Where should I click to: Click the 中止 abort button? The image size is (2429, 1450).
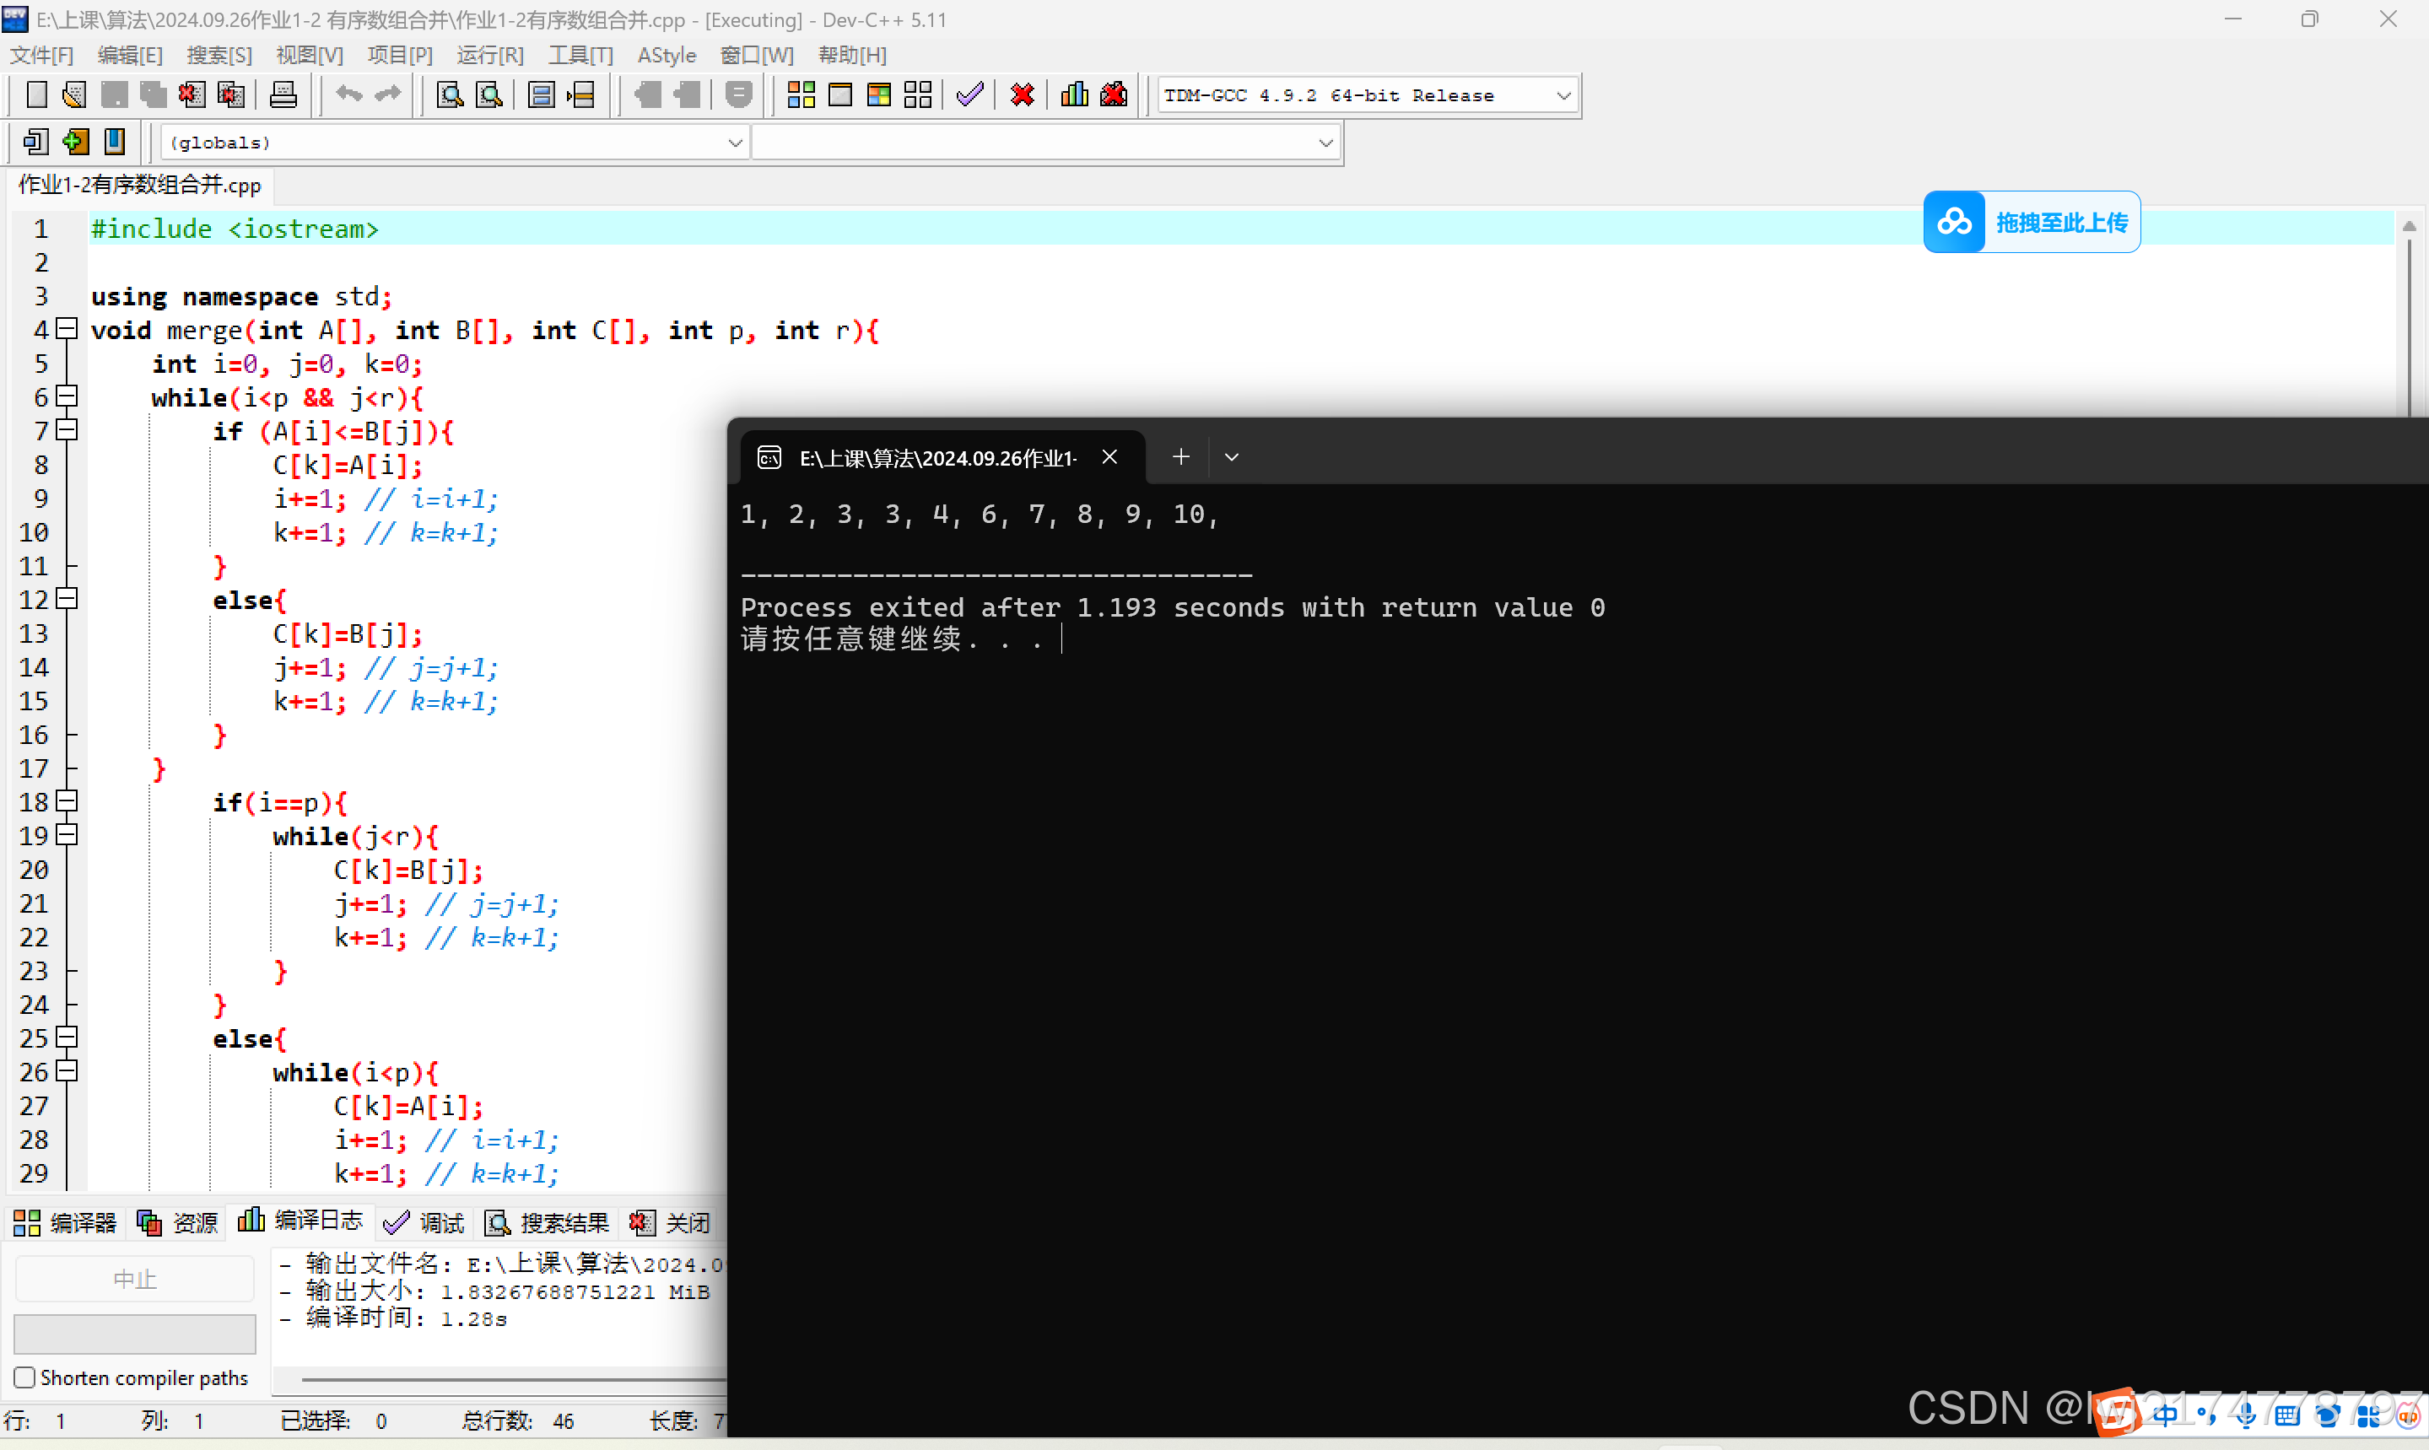tap(135, 1279)
